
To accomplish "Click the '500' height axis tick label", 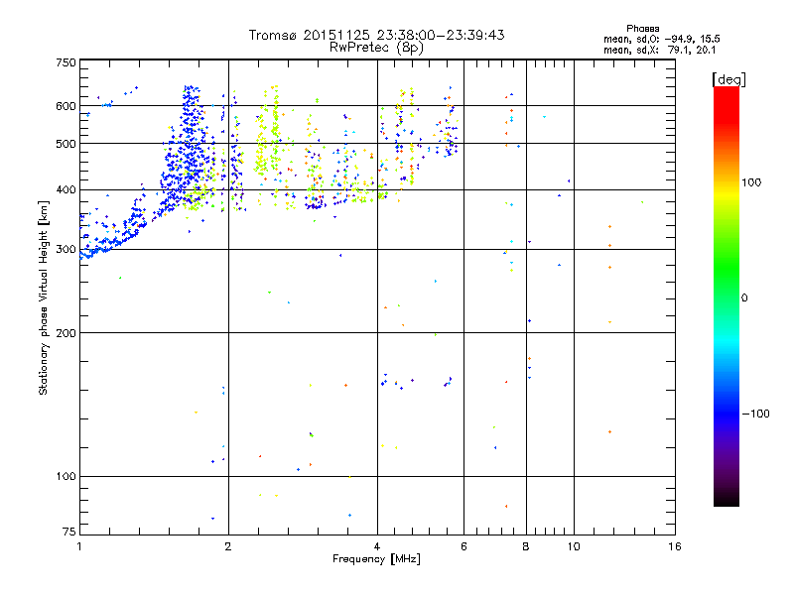I will pos(66,144).
